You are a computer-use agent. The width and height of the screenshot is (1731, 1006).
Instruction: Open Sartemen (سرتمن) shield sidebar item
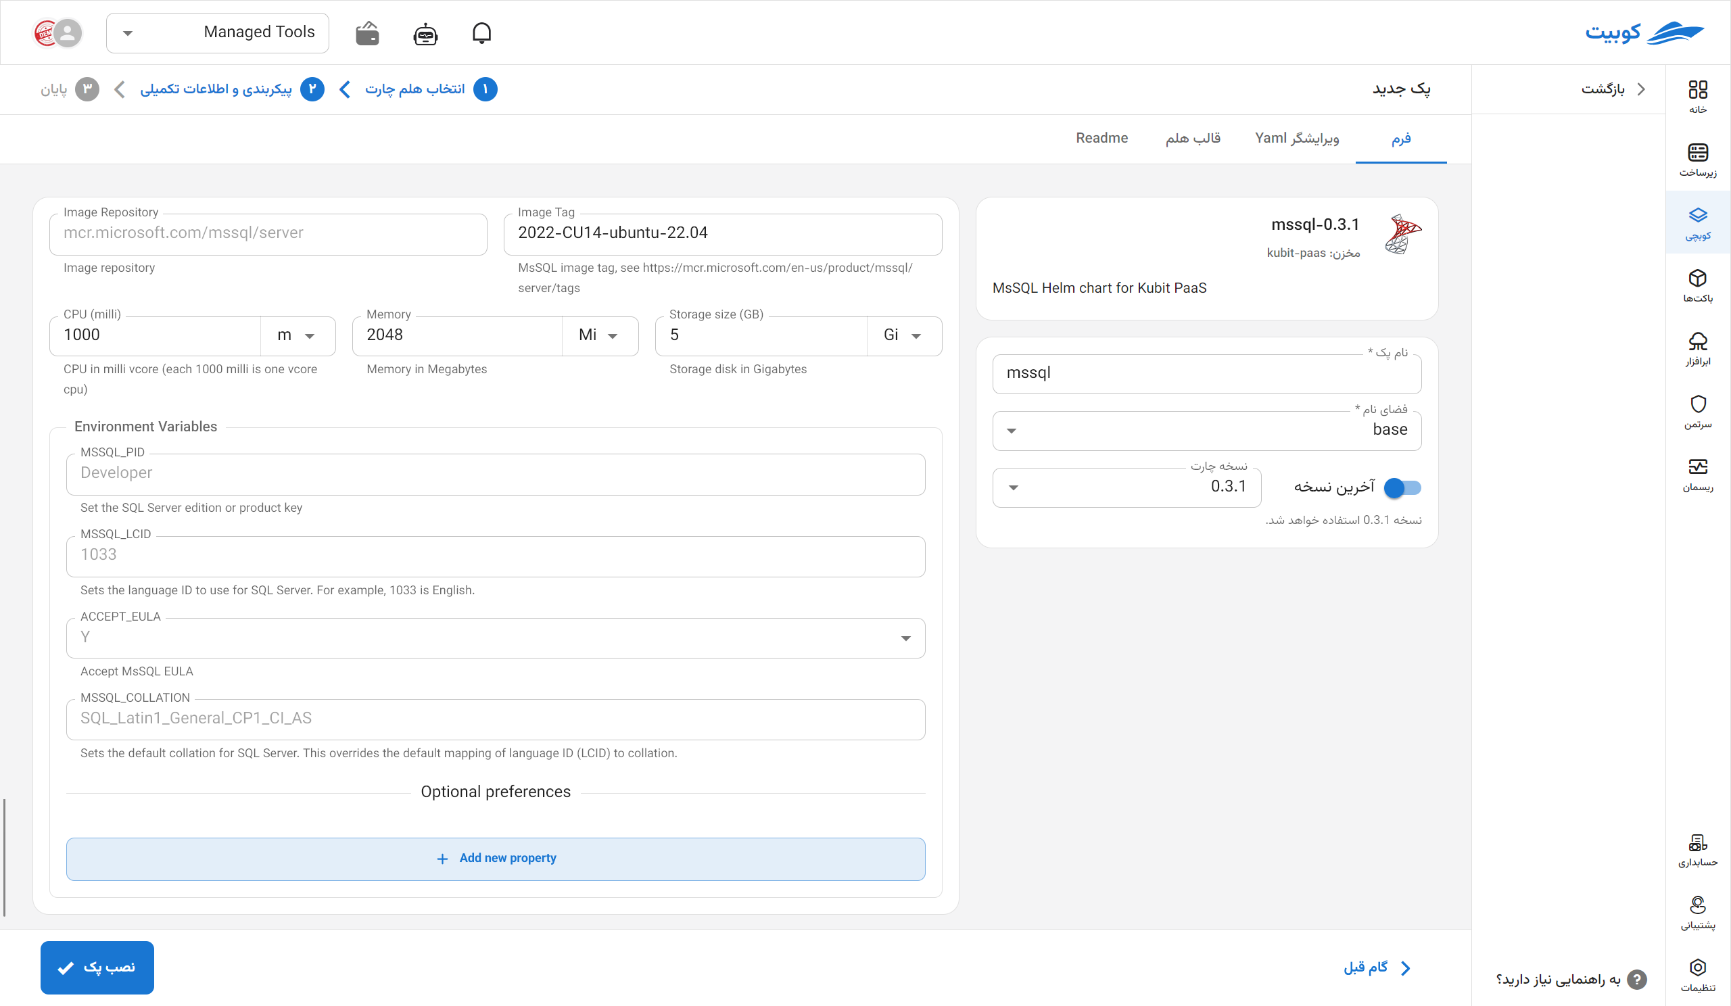click(x=1697, y=412)
